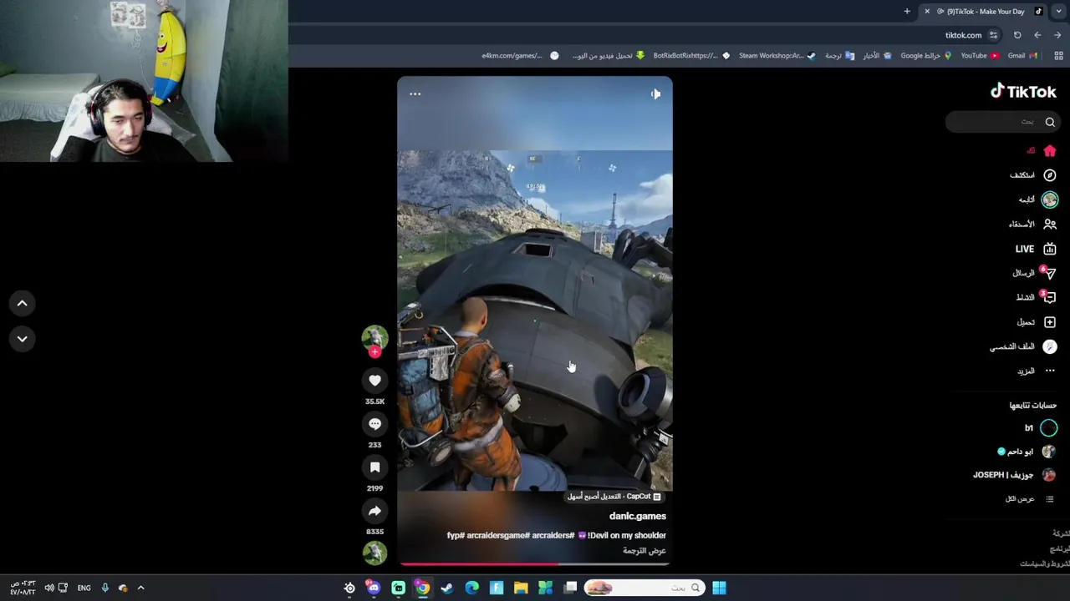The image size is (1070, 601).
Task: Switch the ENG input language indicator
Action: [x=84, y=588]
